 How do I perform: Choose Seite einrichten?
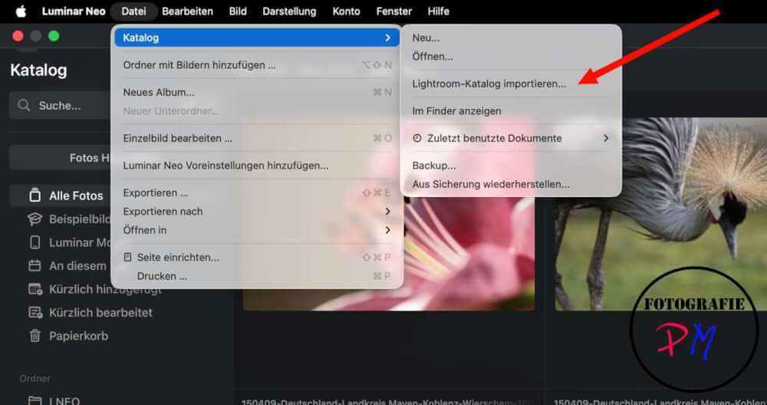[257, 257]
